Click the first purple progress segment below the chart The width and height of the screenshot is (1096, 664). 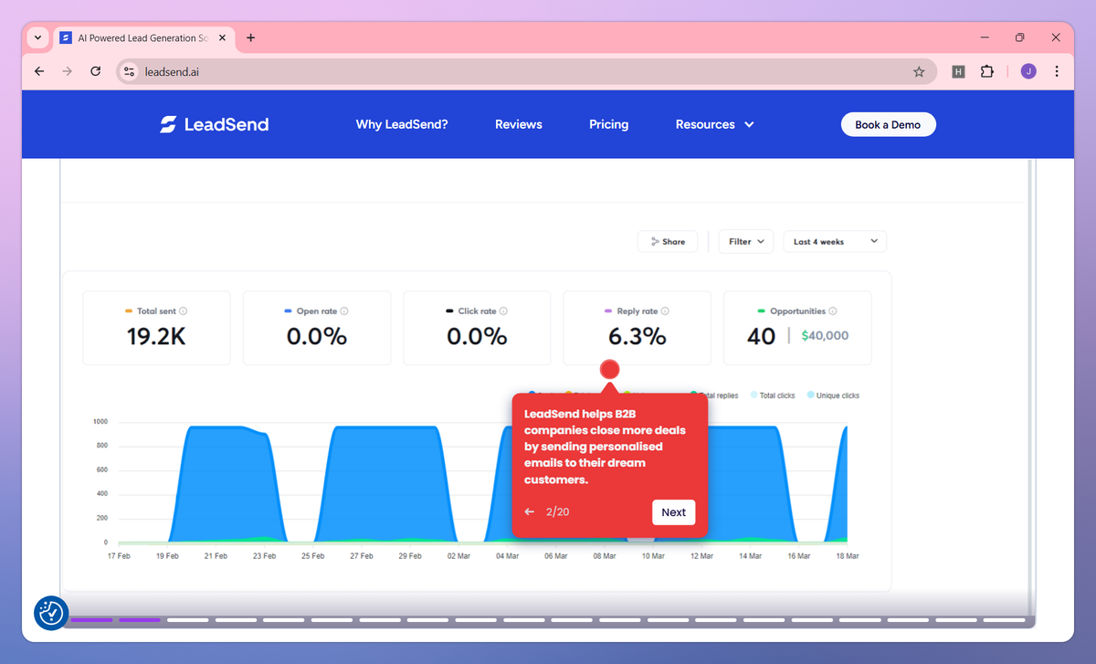[92, 619]
